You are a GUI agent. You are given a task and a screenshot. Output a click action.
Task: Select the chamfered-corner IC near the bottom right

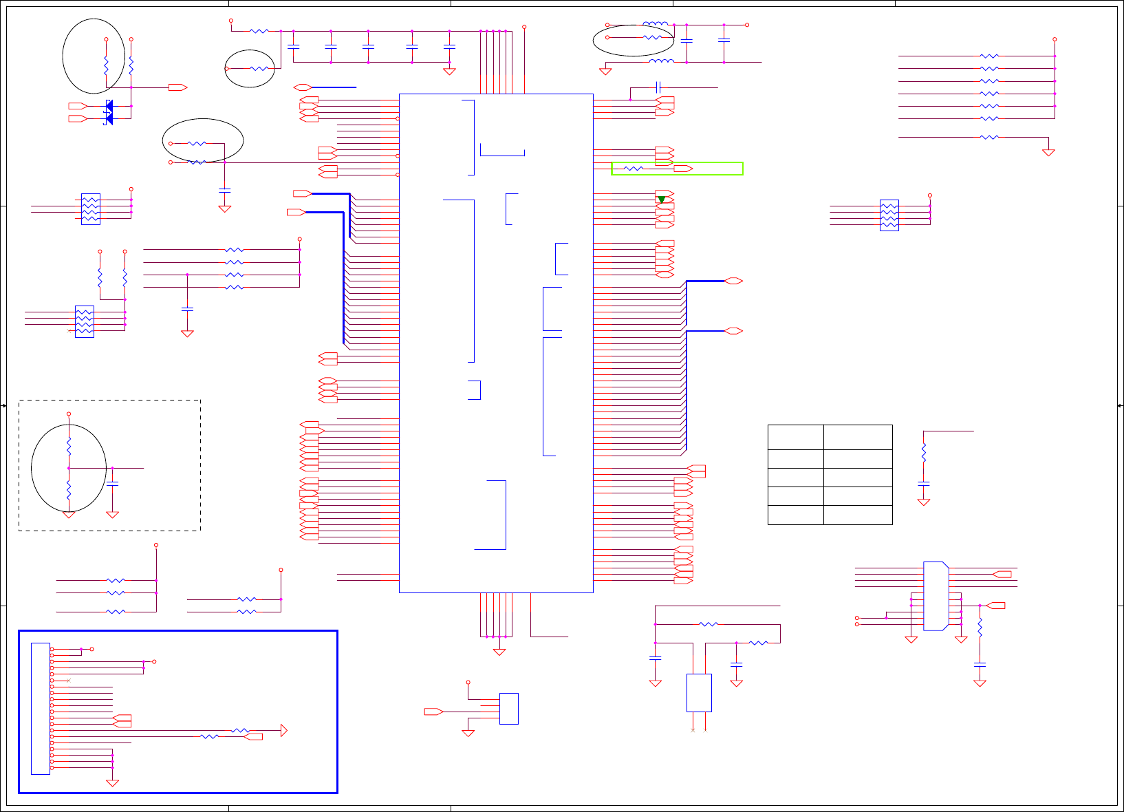936,596
